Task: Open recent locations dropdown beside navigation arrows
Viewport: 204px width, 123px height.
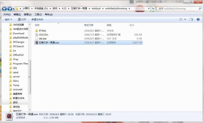Action: tap(13, 9)
